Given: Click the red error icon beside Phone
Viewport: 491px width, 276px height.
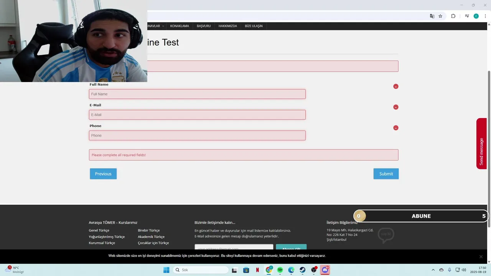Looking at the screenshot, I should 396,128.
